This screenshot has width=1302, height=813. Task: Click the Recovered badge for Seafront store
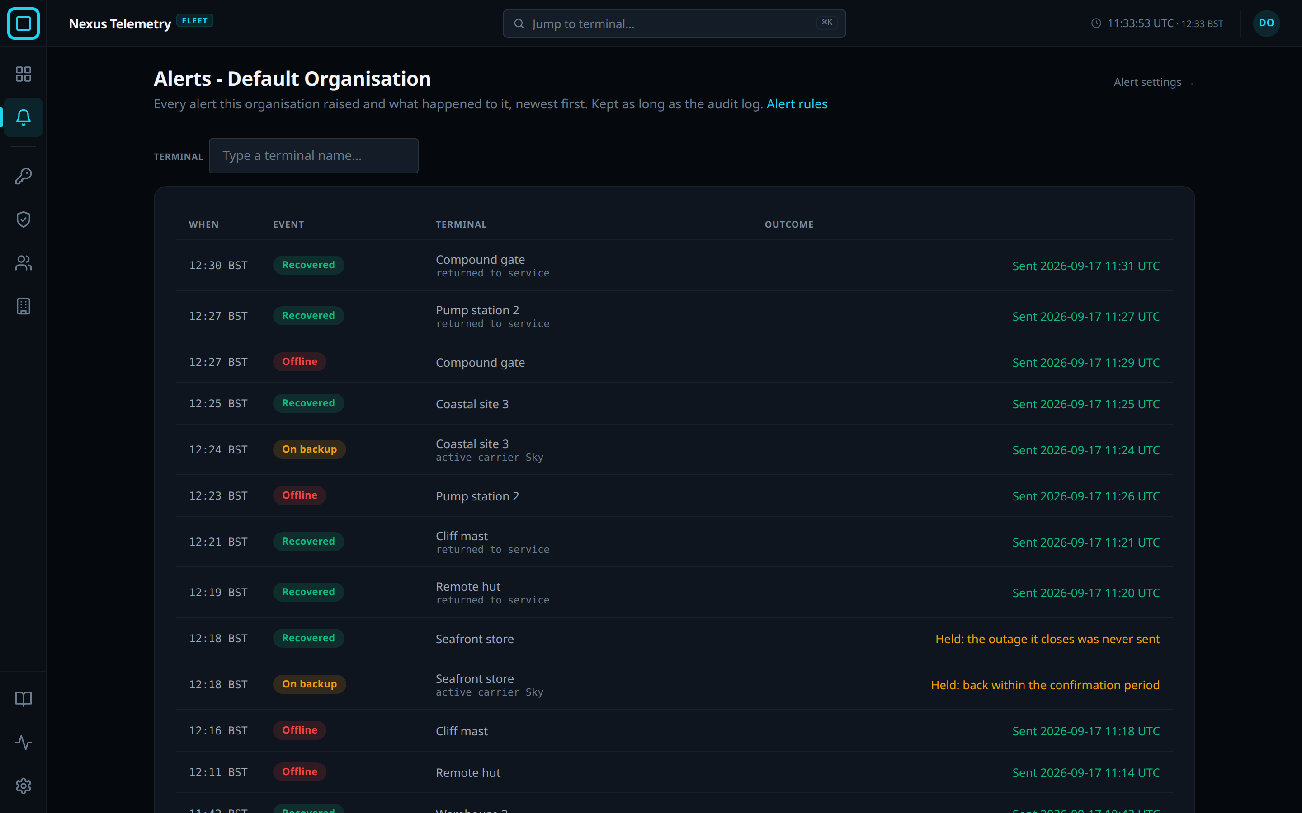click(308, 638)
